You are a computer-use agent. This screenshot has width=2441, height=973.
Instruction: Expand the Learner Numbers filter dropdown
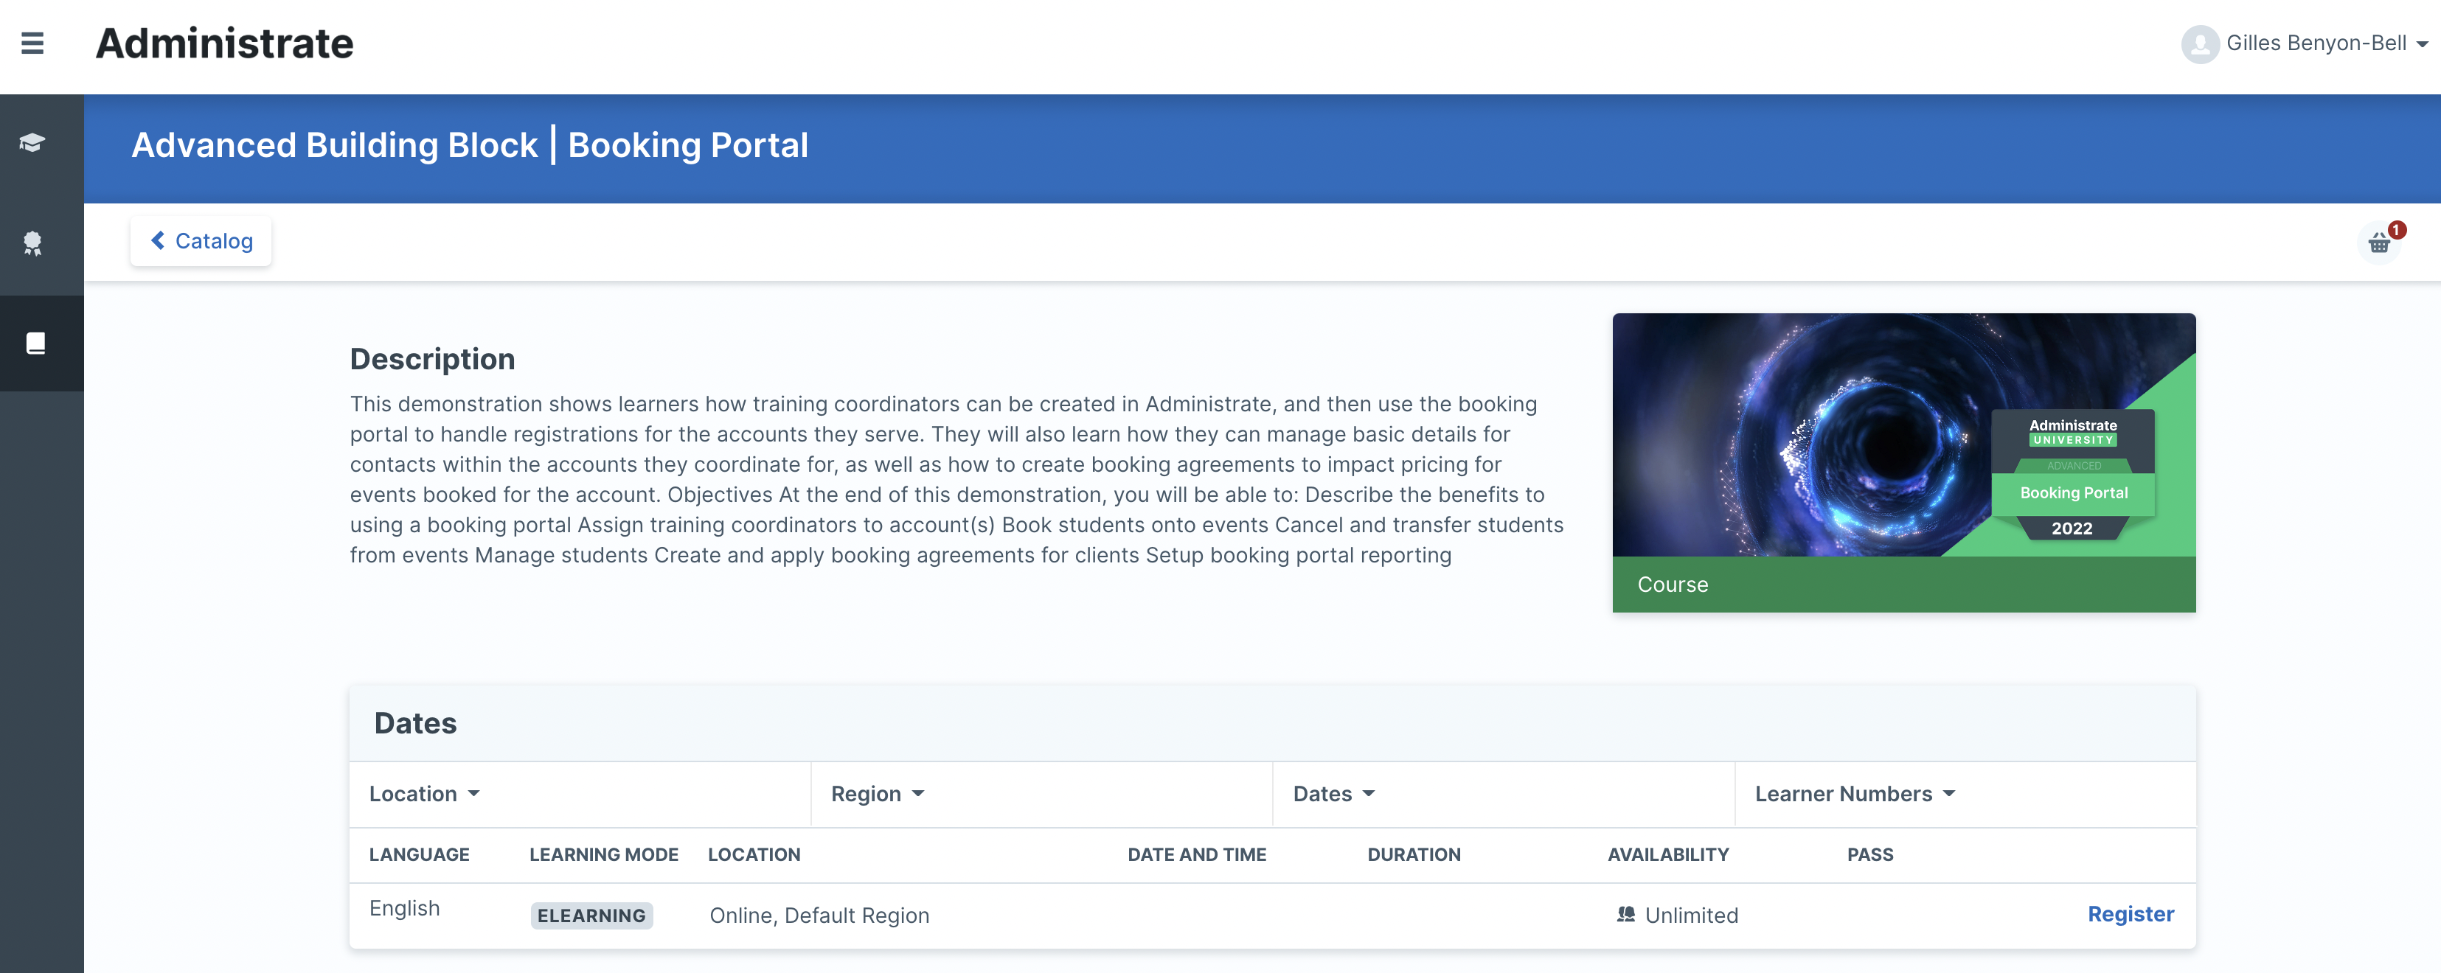1855,794
